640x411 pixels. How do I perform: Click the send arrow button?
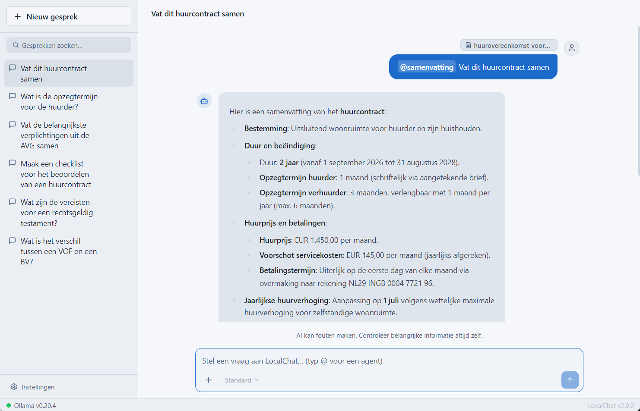[570, 380]
